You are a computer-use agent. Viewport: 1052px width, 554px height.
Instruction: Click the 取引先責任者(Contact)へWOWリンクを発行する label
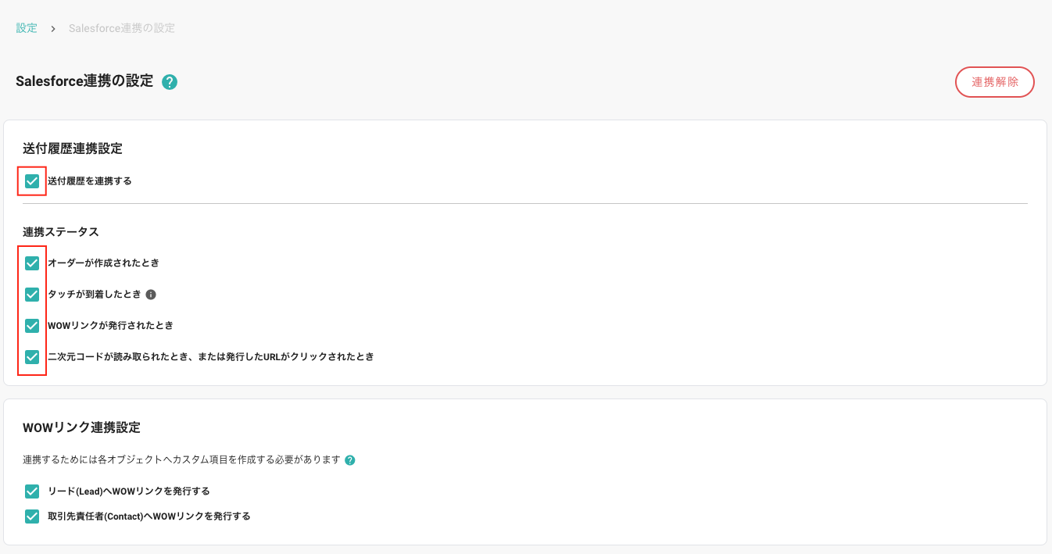coord(149,516)
